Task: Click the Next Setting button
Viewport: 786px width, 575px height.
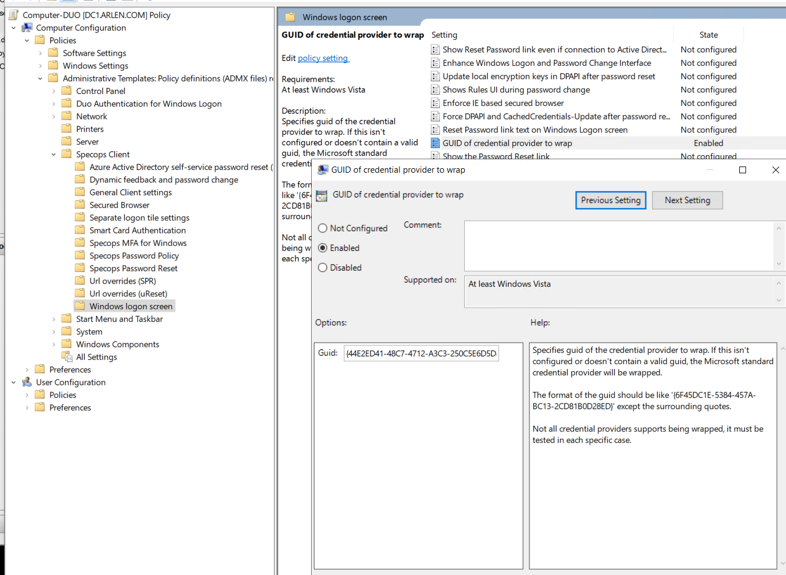Action: click(x=687, y=200)
